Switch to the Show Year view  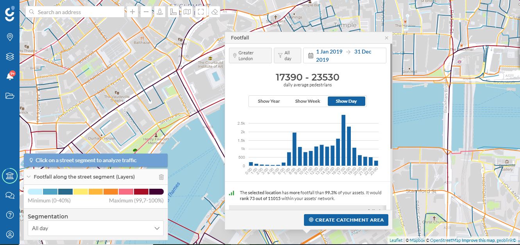268,101
